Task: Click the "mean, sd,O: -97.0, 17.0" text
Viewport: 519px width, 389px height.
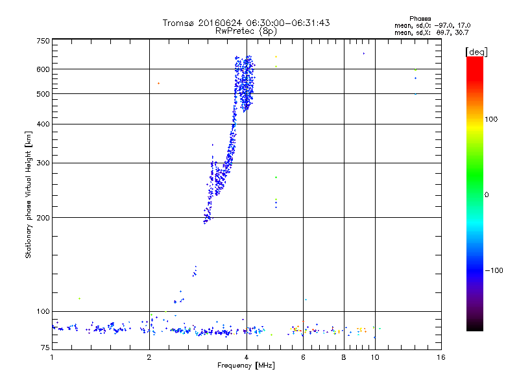Action: click(432, 25)
